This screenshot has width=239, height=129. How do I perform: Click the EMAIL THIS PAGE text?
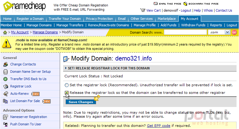coord(170,4)
